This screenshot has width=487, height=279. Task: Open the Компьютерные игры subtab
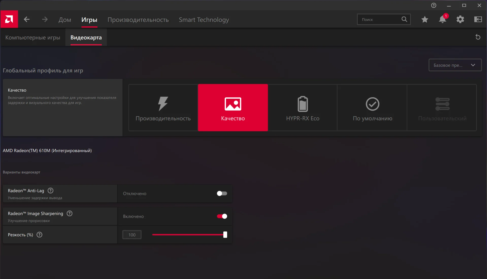(33, 38)
